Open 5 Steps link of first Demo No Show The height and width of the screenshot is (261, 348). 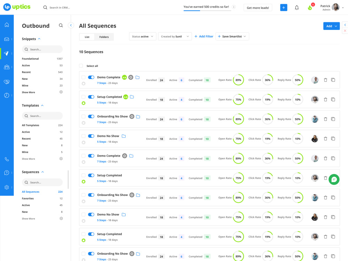101,142
